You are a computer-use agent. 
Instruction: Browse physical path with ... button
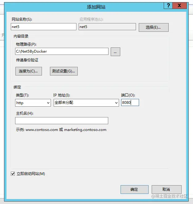[115, 52]
